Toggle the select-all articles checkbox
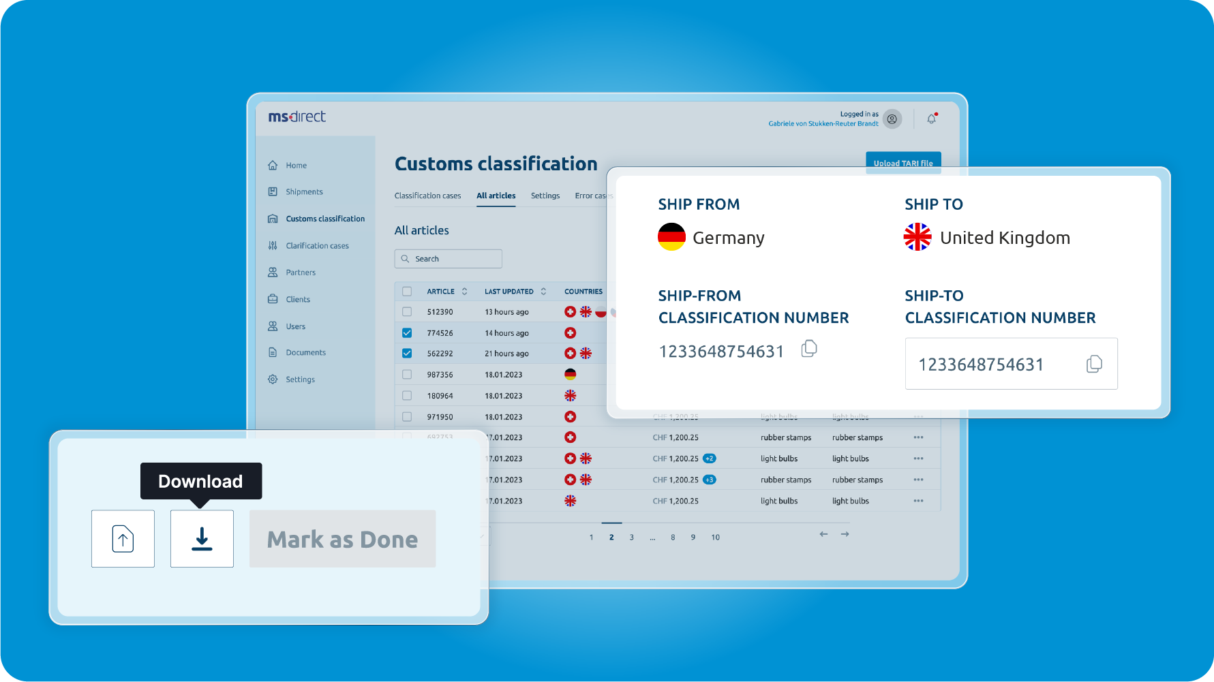This screenshot has width=1214, height=682. (x=407, y=292)
